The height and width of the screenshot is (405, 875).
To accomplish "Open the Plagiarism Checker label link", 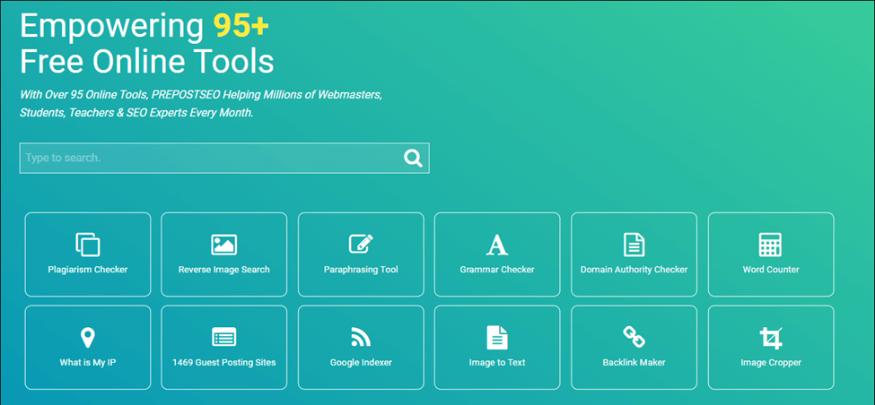I will coord(88,270).
